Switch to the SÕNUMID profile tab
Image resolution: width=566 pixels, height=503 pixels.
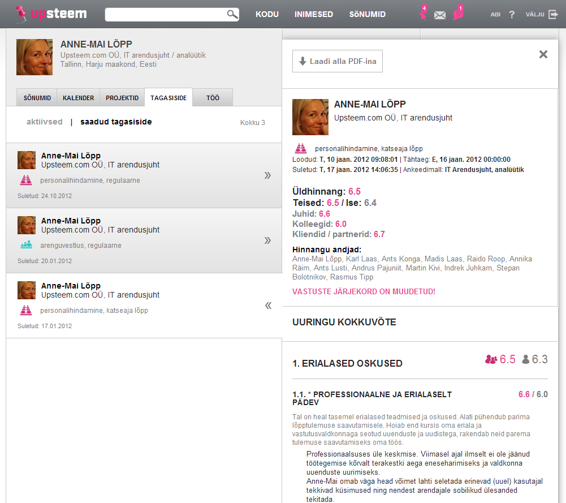pos(37,98)
